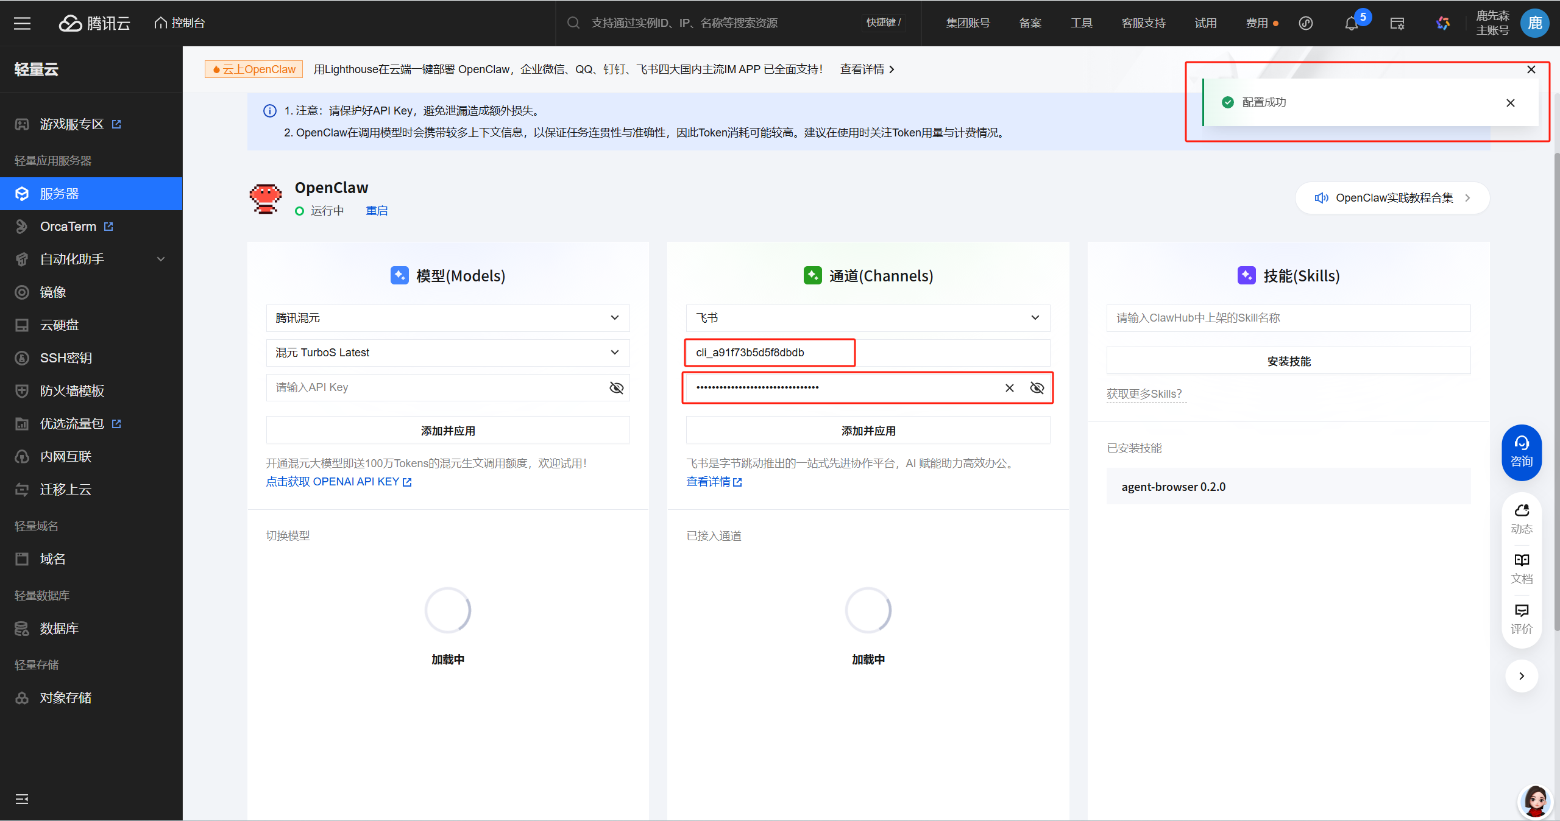Open the notification bell icon
Image resolution: width=1560 pixels, height=821 pixels.
pos(1351,24)
